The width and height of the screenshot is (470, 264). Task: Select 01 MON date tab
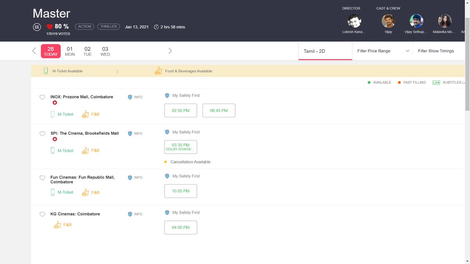tap(70, 51)
